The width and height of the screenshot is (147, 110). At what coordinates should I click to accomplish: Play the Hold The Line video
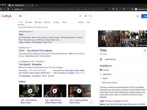click(55, 91)
